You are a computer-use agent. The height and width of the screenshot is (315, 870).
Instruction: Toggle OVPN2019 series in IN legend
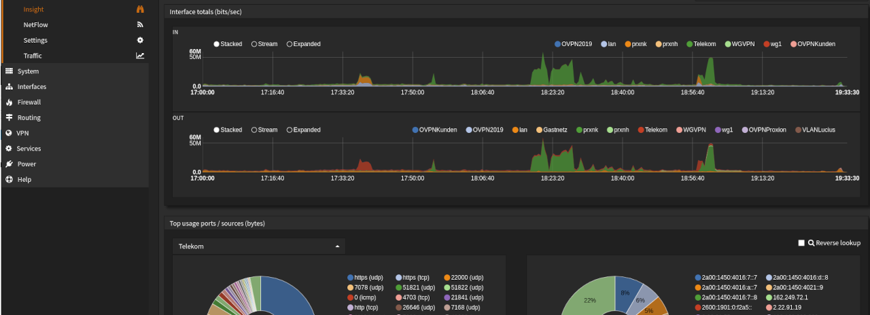coord(573,44)
